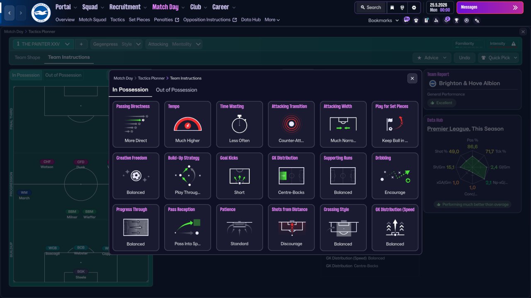Open the Attacking Width instruction card
531x298 pixels.
[x=343, y=124]
